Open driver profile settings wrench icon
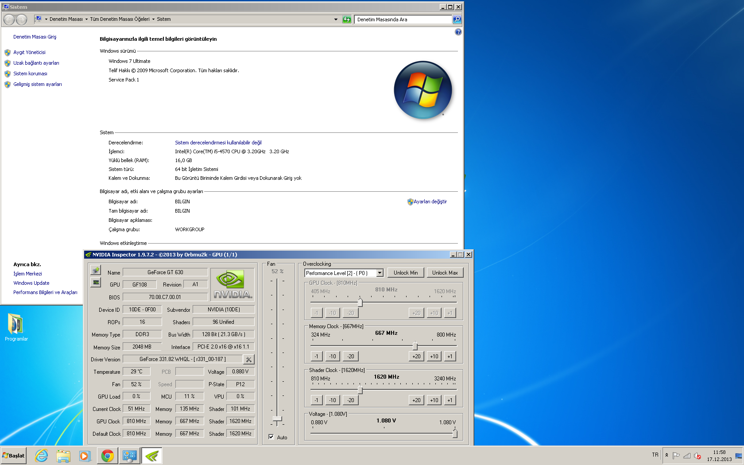The image size is (744, 465). point(249,360)
